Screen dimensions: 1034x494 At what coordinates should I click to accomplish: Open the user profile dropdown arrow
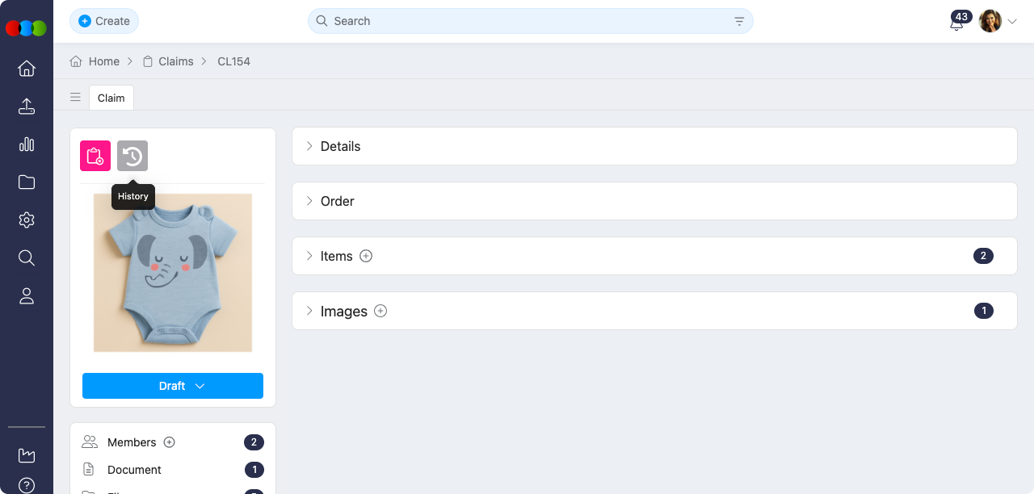point(1012,22)
